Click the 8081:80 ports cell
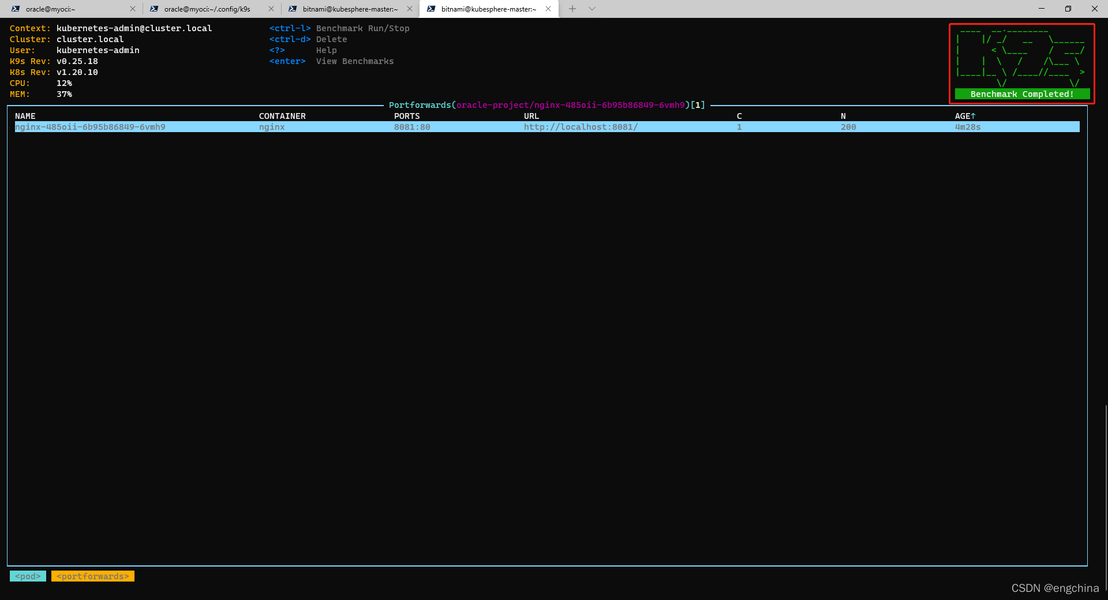 coord(412,127)
